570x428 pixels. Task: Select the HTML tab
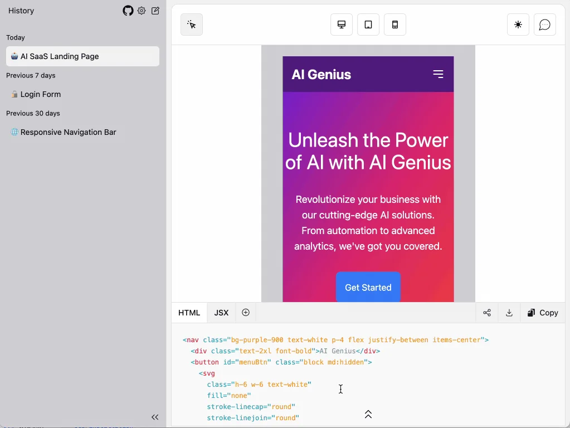click(x=189, y=313)
